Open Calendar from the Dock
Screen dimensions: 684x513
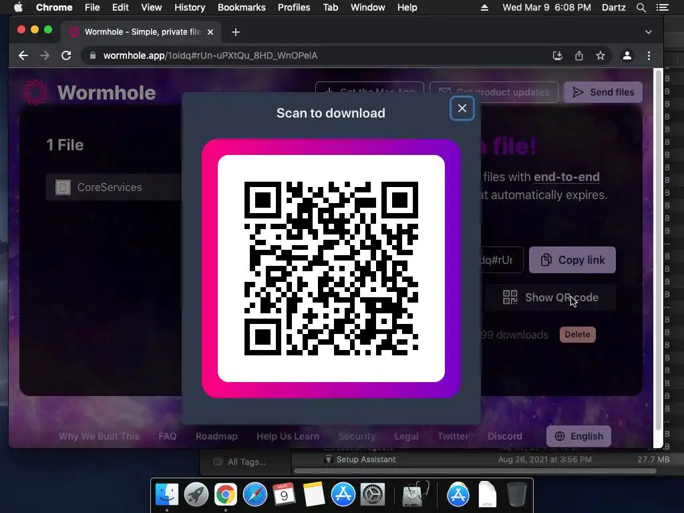click(284, 494)
